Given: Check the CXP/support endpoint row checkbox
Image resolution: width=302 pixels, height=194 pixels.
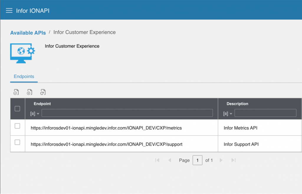Looking at the screenshot, I should 17,143.
